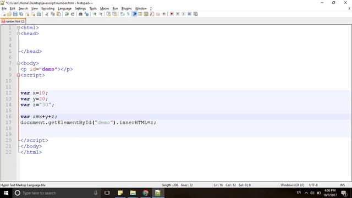Open the Macro menu
The width and height of the screenshot is (352, 198).
(x=105, y=9)
